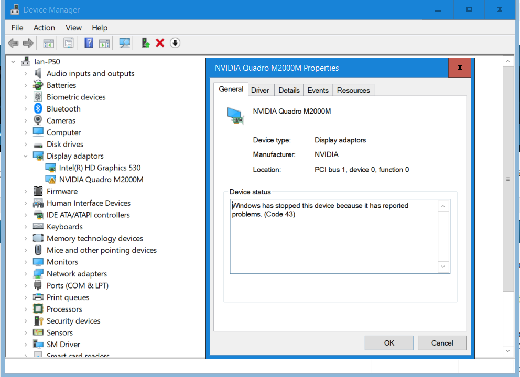Switch to the Driver tab
The height and width of the screenshot is (377, 520).
click(x=260, y=90)
